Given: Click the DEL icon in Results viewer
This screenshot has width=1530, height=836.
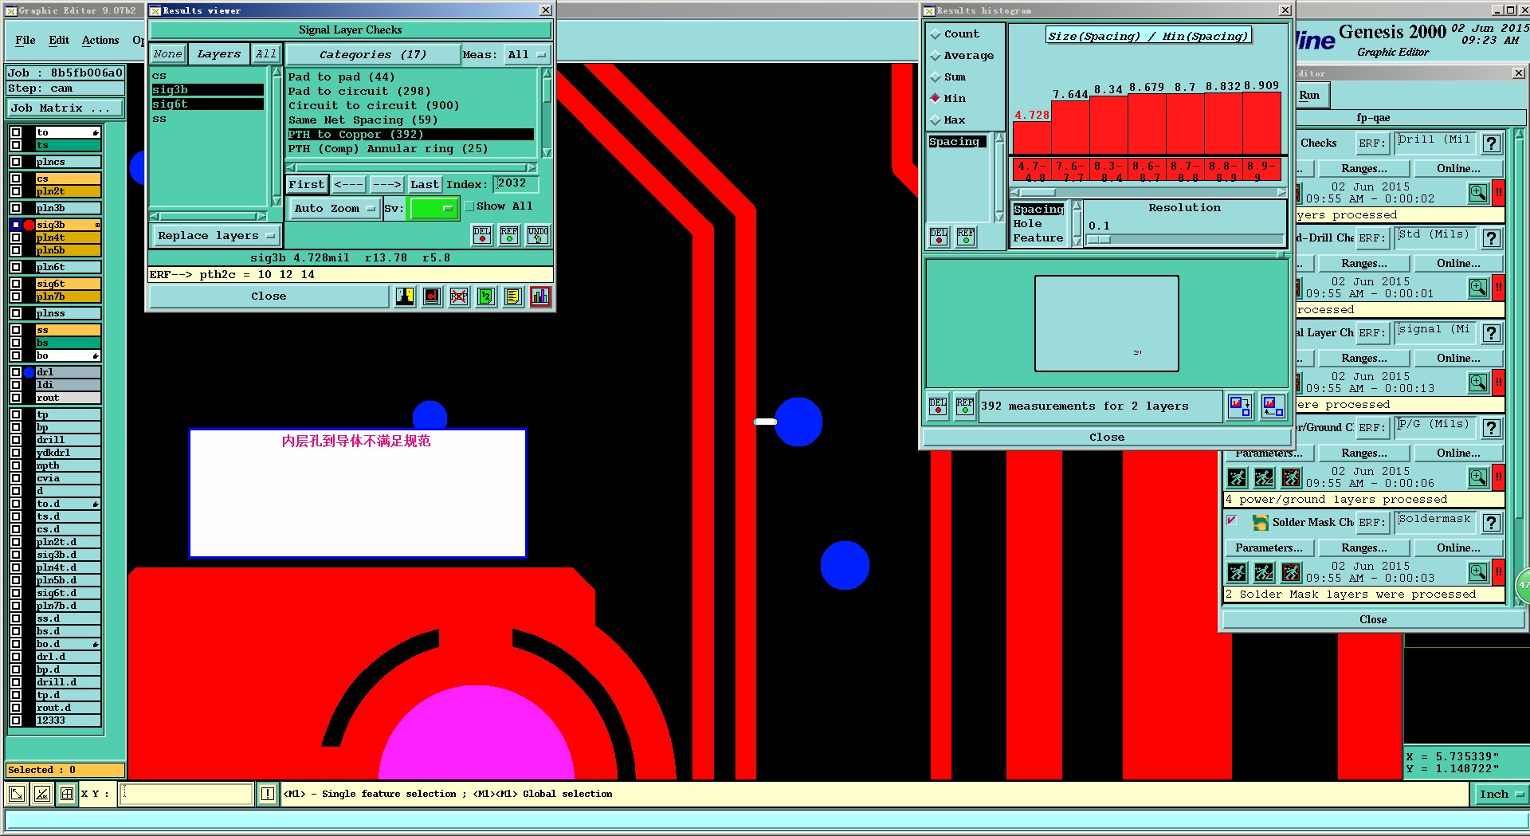Looking at the screenshot, I should pos(482,235).
